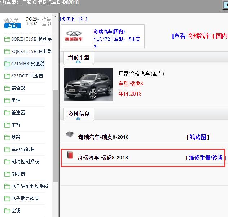Screen dimensions: 228x217
Task: Click the 查询 search button
Action: [13, 26]
